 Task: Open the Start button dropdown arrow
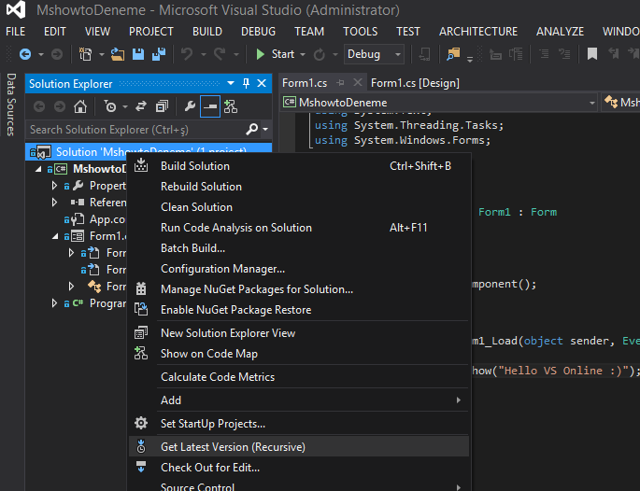pyautogui.click(x=303, y=54)
